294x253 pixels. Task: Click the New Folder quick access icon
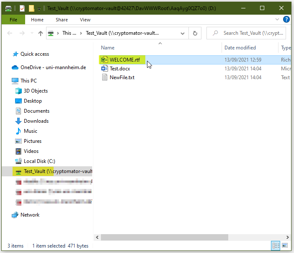31,8
